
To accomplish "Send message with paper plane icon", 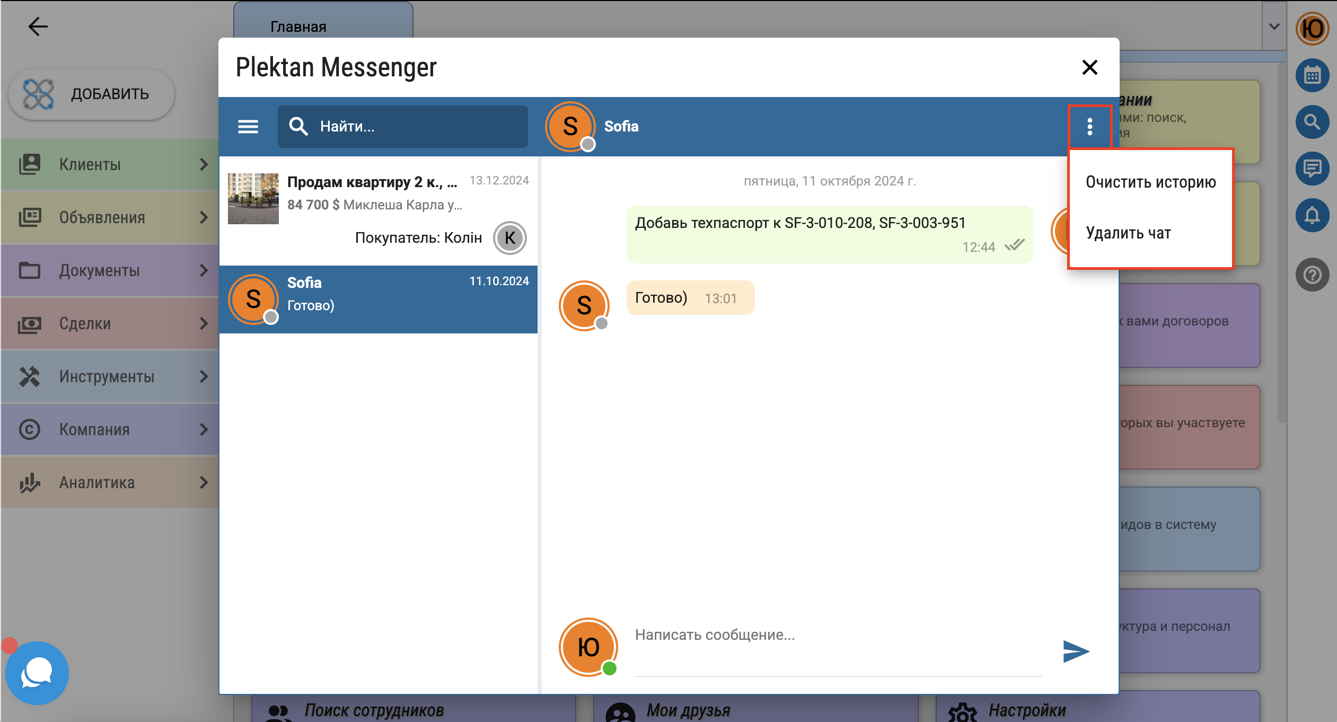I will tap(1076, 651).
